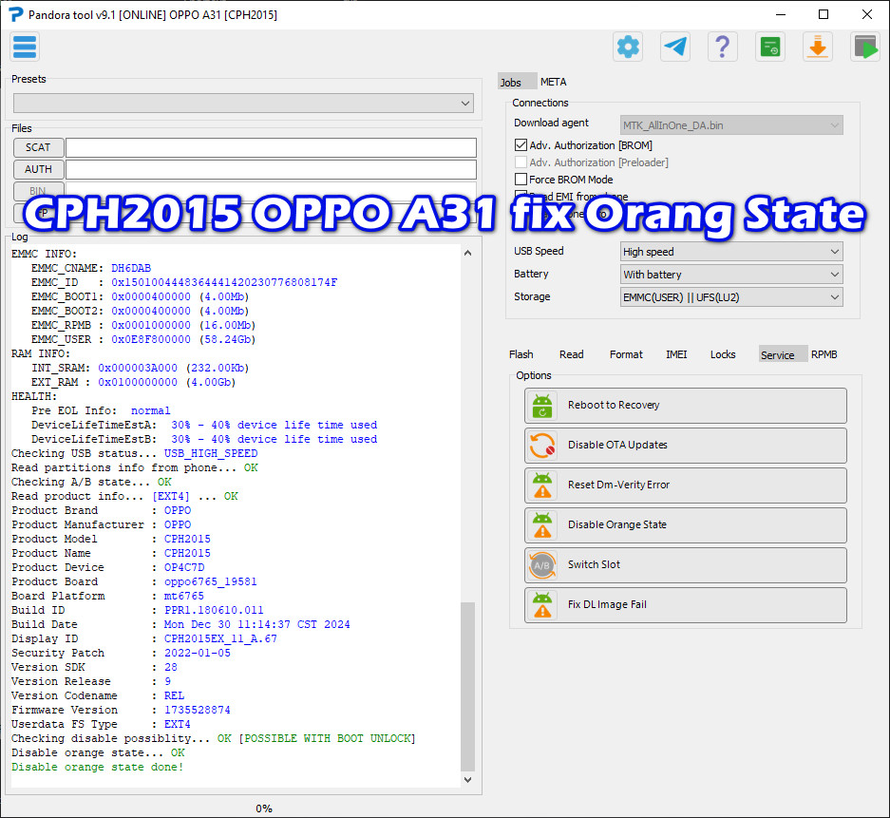Click the BIN file button
The image size is (890, 818).
tap(39, 191)
